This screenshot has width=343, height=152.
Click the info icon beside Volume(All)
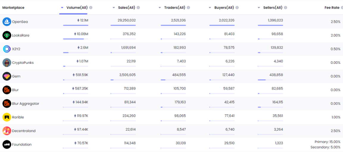pyautogui.click(x=91, y=8)
